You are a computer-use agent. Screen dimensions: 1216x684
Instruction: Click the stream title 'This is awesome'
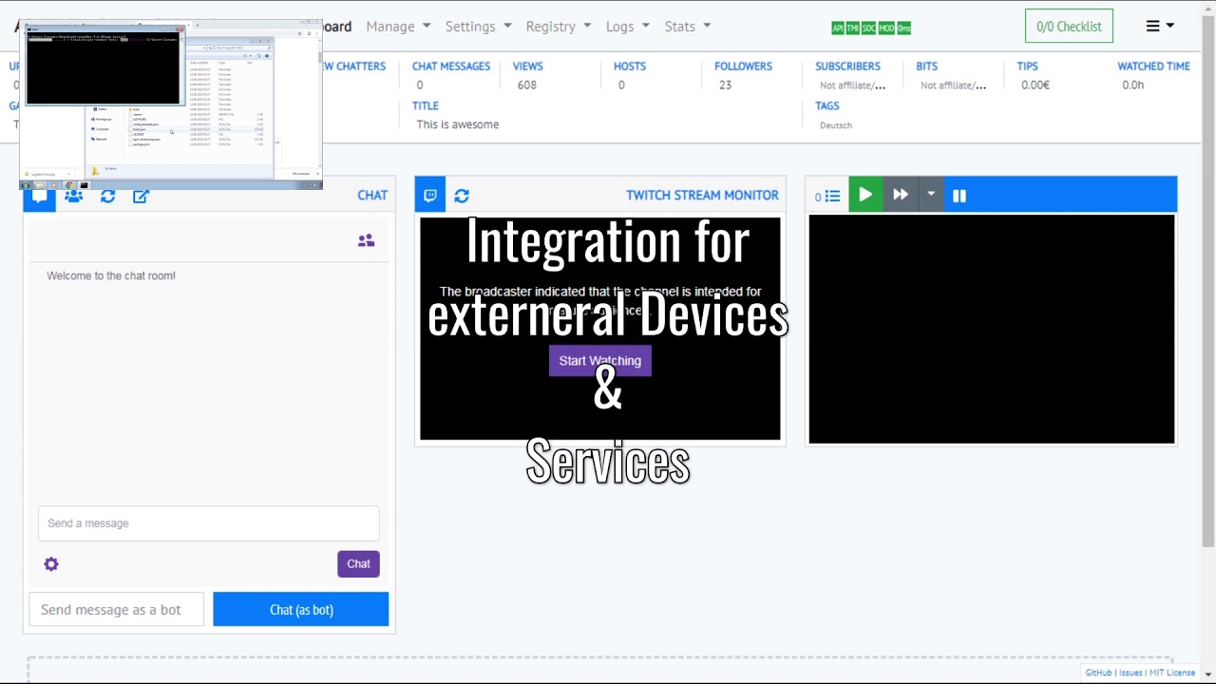point(457,124)
